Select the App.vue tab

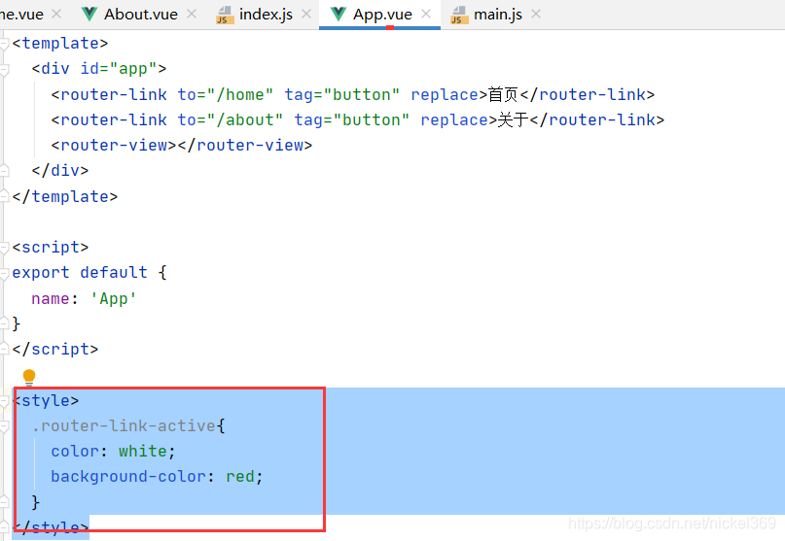[x=382, y=15]
